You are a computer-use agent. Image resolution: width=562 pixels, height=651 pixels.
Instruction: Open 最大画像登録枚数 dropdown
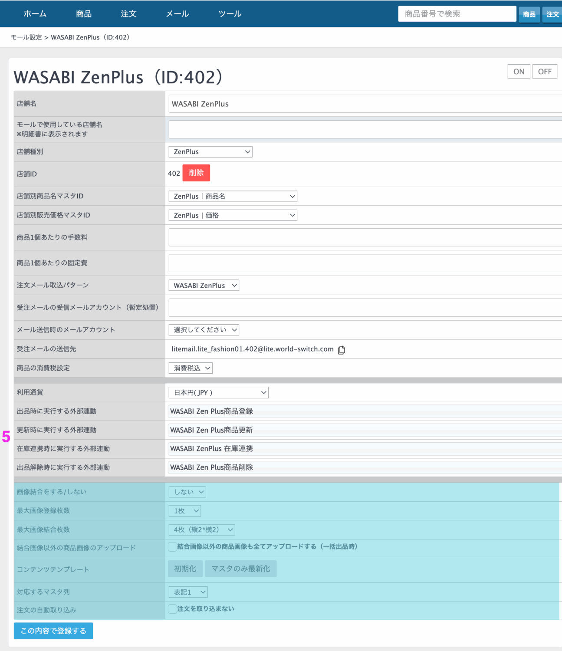click(x=185, y=511)
